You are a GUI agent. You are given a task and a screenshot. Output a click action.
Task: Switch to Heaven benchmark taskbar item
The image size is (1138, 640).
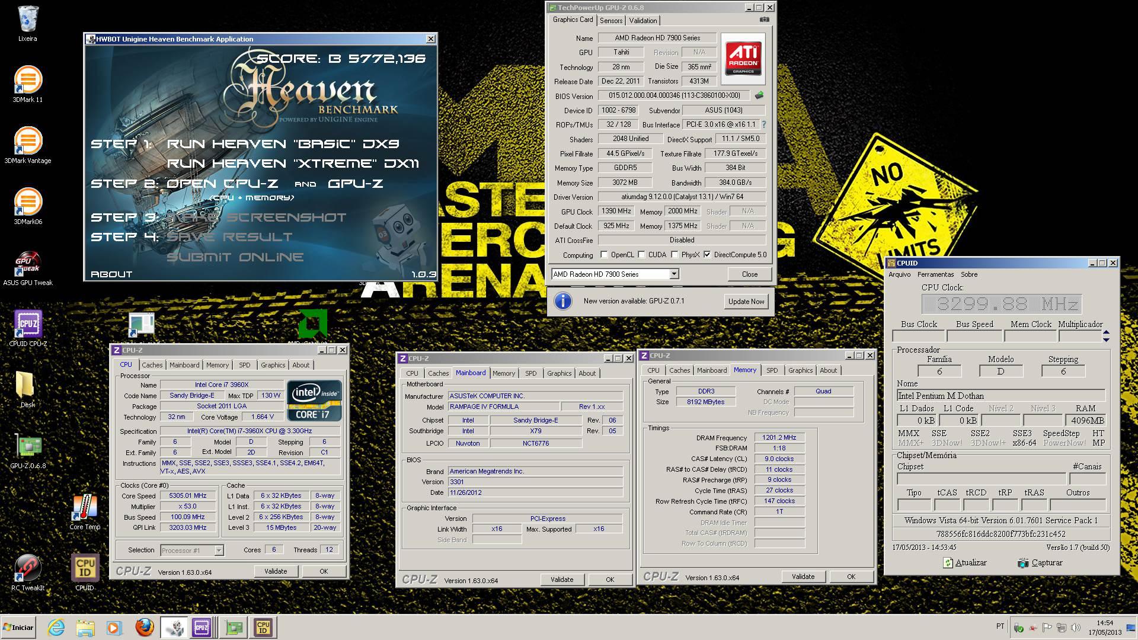point(174,628)
